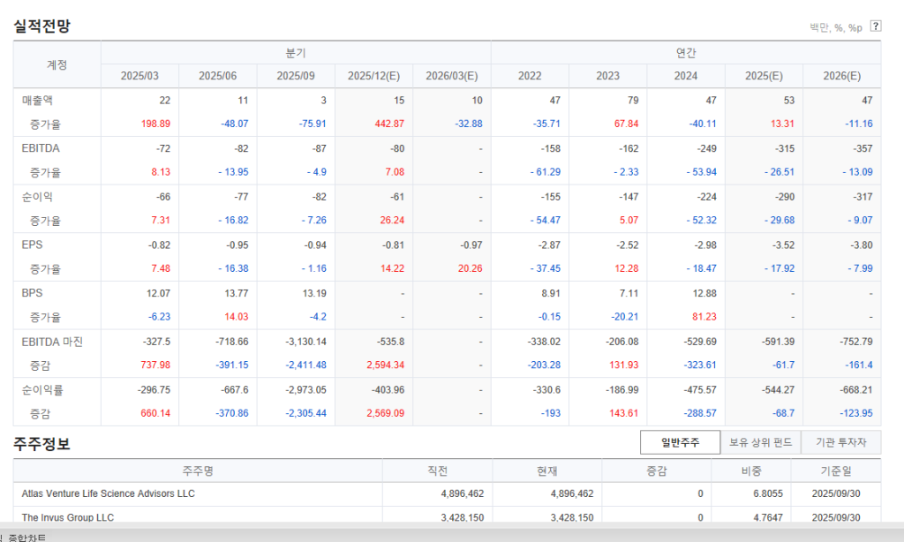Open the 기관 투자자 tab
Screen dimensions: 904x542
pyautogui.click(x=840, y=442)
